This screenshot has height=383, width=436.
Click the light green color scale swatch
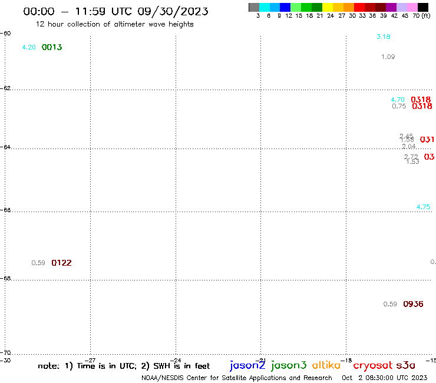(296, 7)
